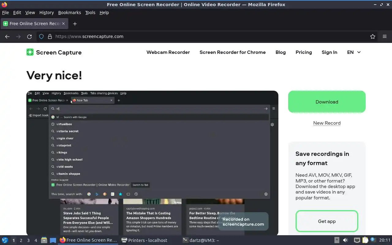
Task: Open the Lubuntu start menu icon
Action: click(x=5, y=240)
